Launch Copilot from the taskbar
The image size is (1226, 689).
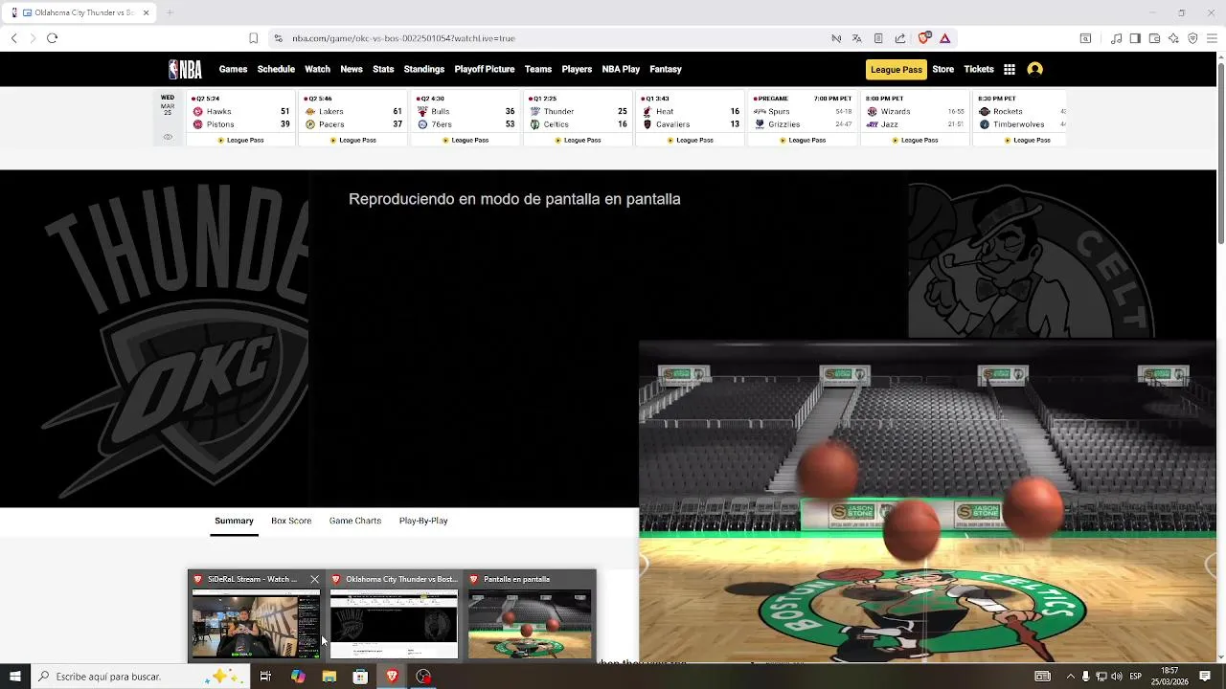[x=298, y=677]
